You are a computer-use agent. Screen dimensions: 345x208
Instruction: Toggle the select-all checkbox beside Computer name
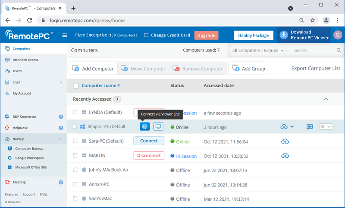[76, 86]
